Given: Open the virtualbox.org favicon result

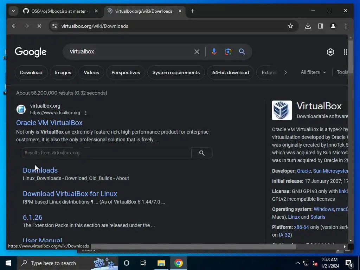Looking at the screenshot, I should (x=21, y=109).
